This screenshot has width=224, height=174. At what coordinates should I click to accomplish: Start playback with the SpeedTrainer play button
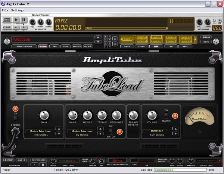coord(16,20)
